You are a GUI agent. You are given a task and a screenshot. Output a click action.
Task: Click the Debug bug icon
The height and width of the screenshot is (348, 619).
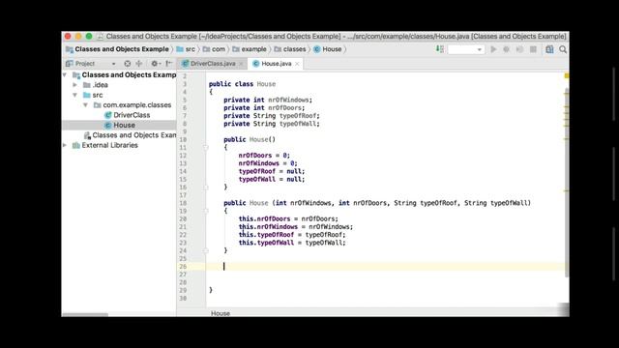(506, 49)
